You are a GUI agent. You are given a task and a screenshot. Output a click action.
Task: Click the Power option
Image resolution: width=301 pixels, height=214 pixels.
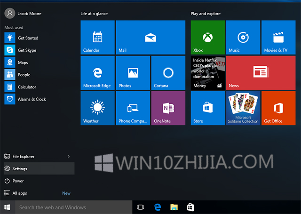tap(39, 181)
